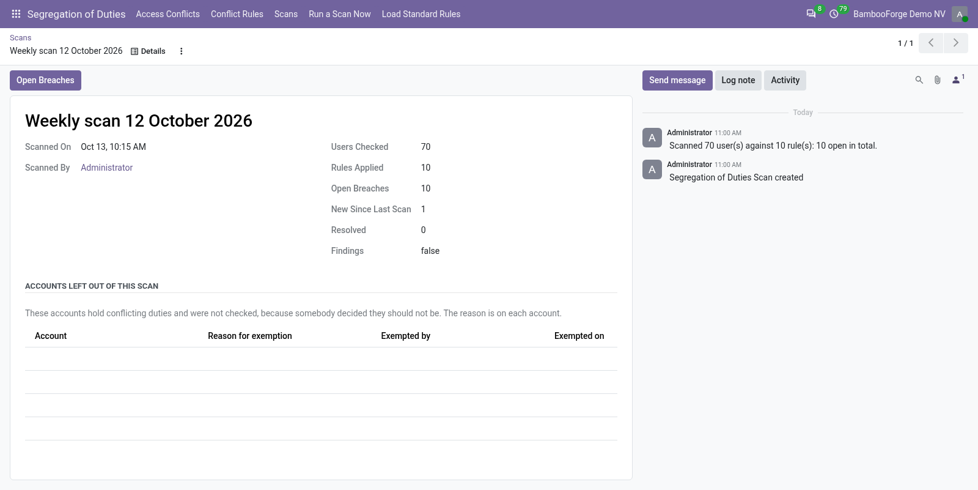
Task: Go to the next record arrow
Action: tap(956, 43)
